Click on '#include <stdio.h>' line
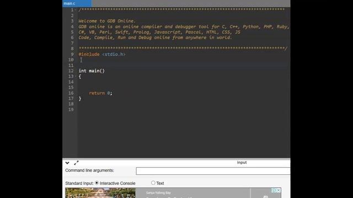353x198 pixels. pos(102,54)
